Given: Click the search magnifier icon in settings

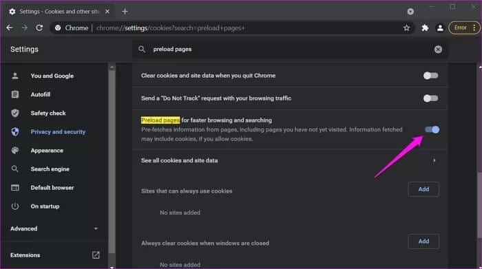Looking at the screenshot, I should pyautogui.click(x=142, y=49).
